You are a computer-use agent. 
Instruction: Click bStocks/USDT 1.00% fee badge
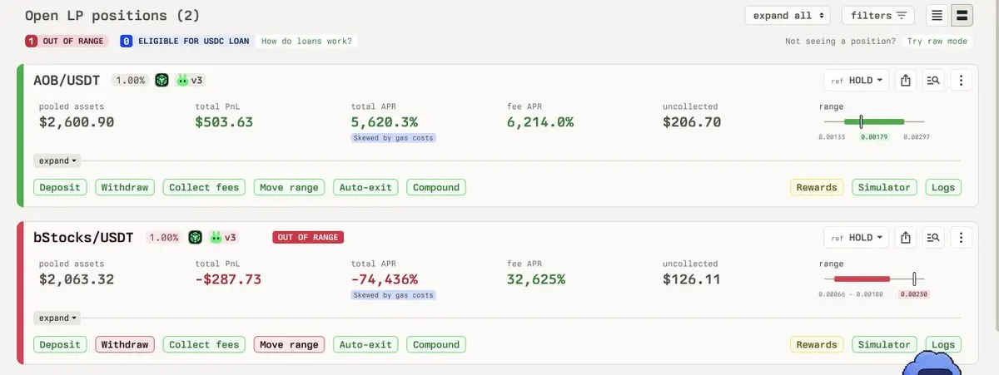pyautogui.click(x=163, y=238)
